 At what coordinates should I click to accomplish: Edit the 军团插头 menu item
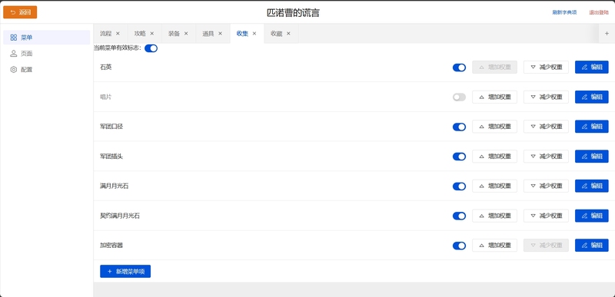pos(592,157)
